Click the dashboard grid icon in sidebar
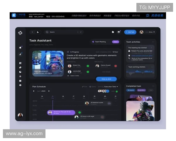Screen dimensions: 176x141 (x=20, y=63)
